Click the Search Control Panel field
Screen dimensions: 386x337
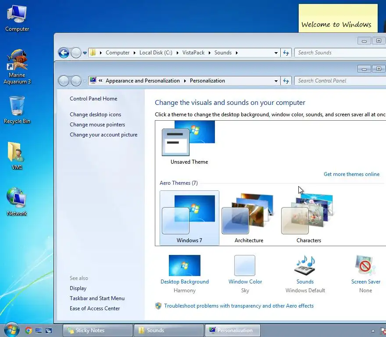point(340,81)
